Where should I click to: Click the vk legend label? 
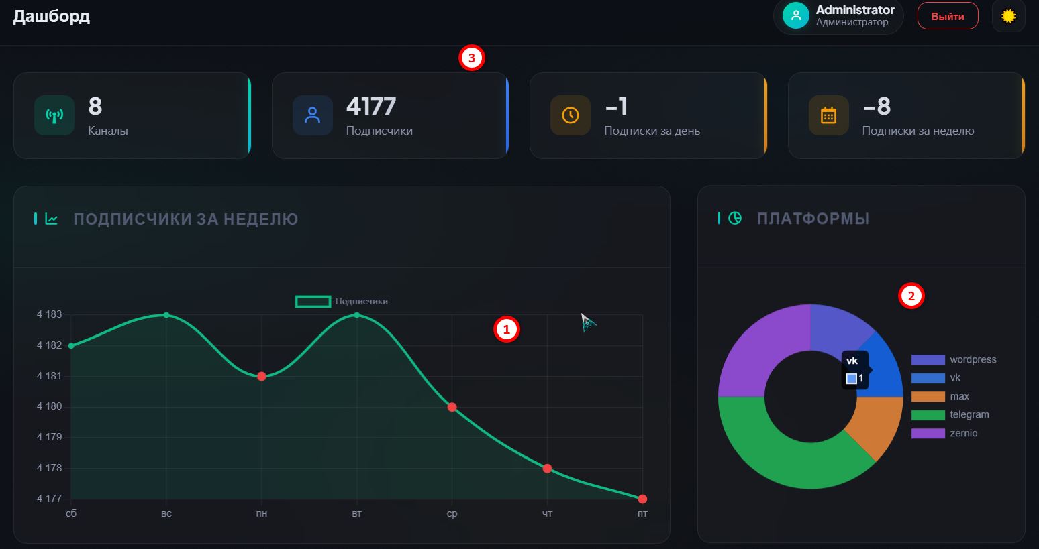tap(956, 377)
